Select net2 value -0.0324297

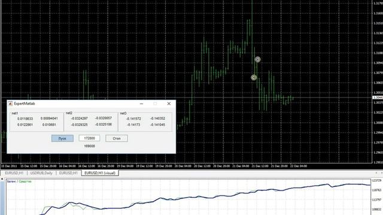79,118
